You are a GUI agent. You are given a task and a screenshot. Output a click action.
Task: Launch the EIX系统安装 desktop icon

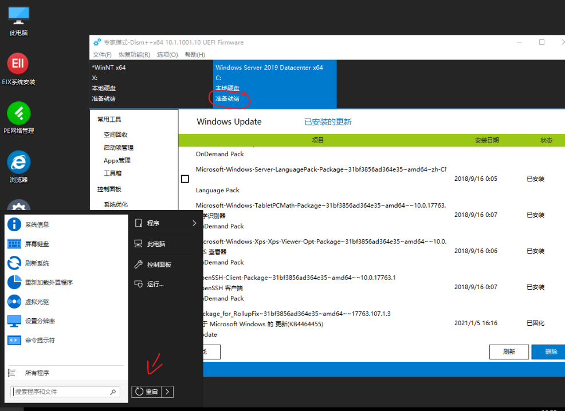tap(18, 69)
